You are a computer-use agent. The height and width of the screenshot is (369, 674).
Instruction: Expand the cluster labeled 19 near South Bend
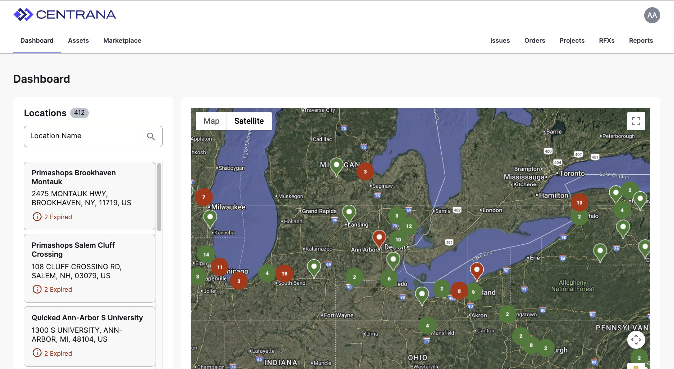284,273
